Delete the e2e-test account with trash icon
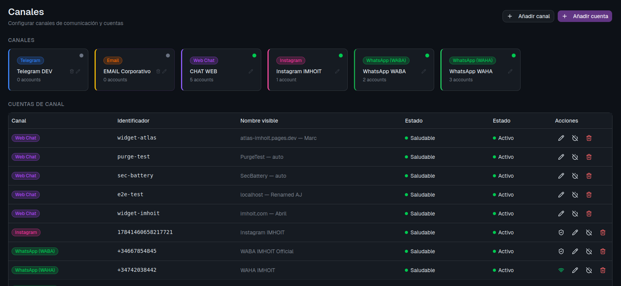The width and height of the screenshot is (621, 286). (x=589, y=195)
